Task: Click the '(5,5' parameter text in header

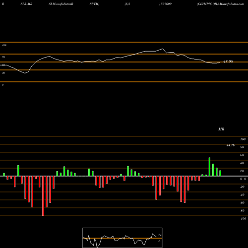Action: point(127,4)
